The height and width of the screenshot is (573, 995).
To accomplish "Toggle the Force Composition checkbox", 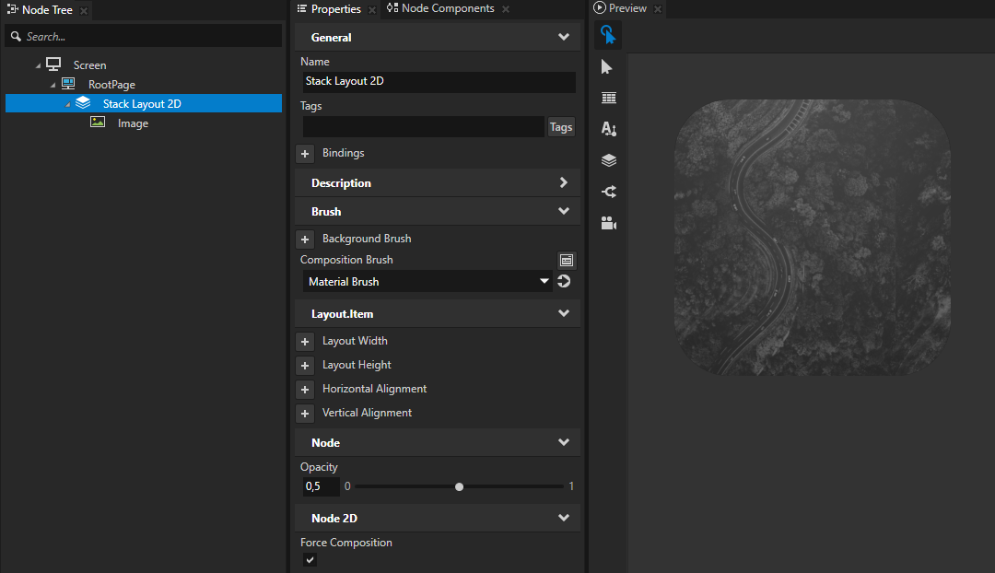I will 310,559.
